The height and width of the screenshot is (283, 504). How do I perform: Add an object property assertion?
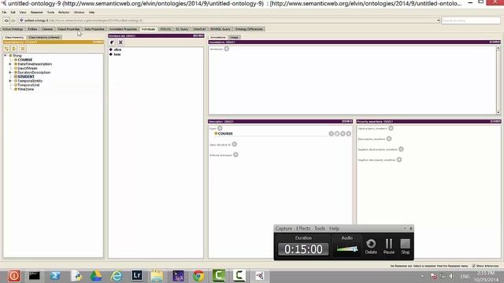click(391, 128)
